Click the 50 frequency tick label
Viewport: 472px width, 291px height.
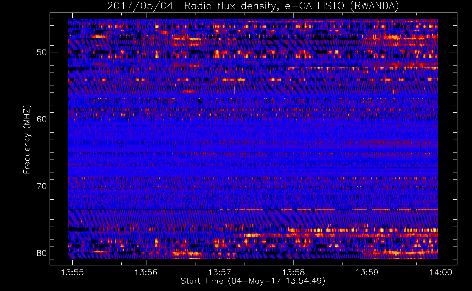[x=42, y=52]
